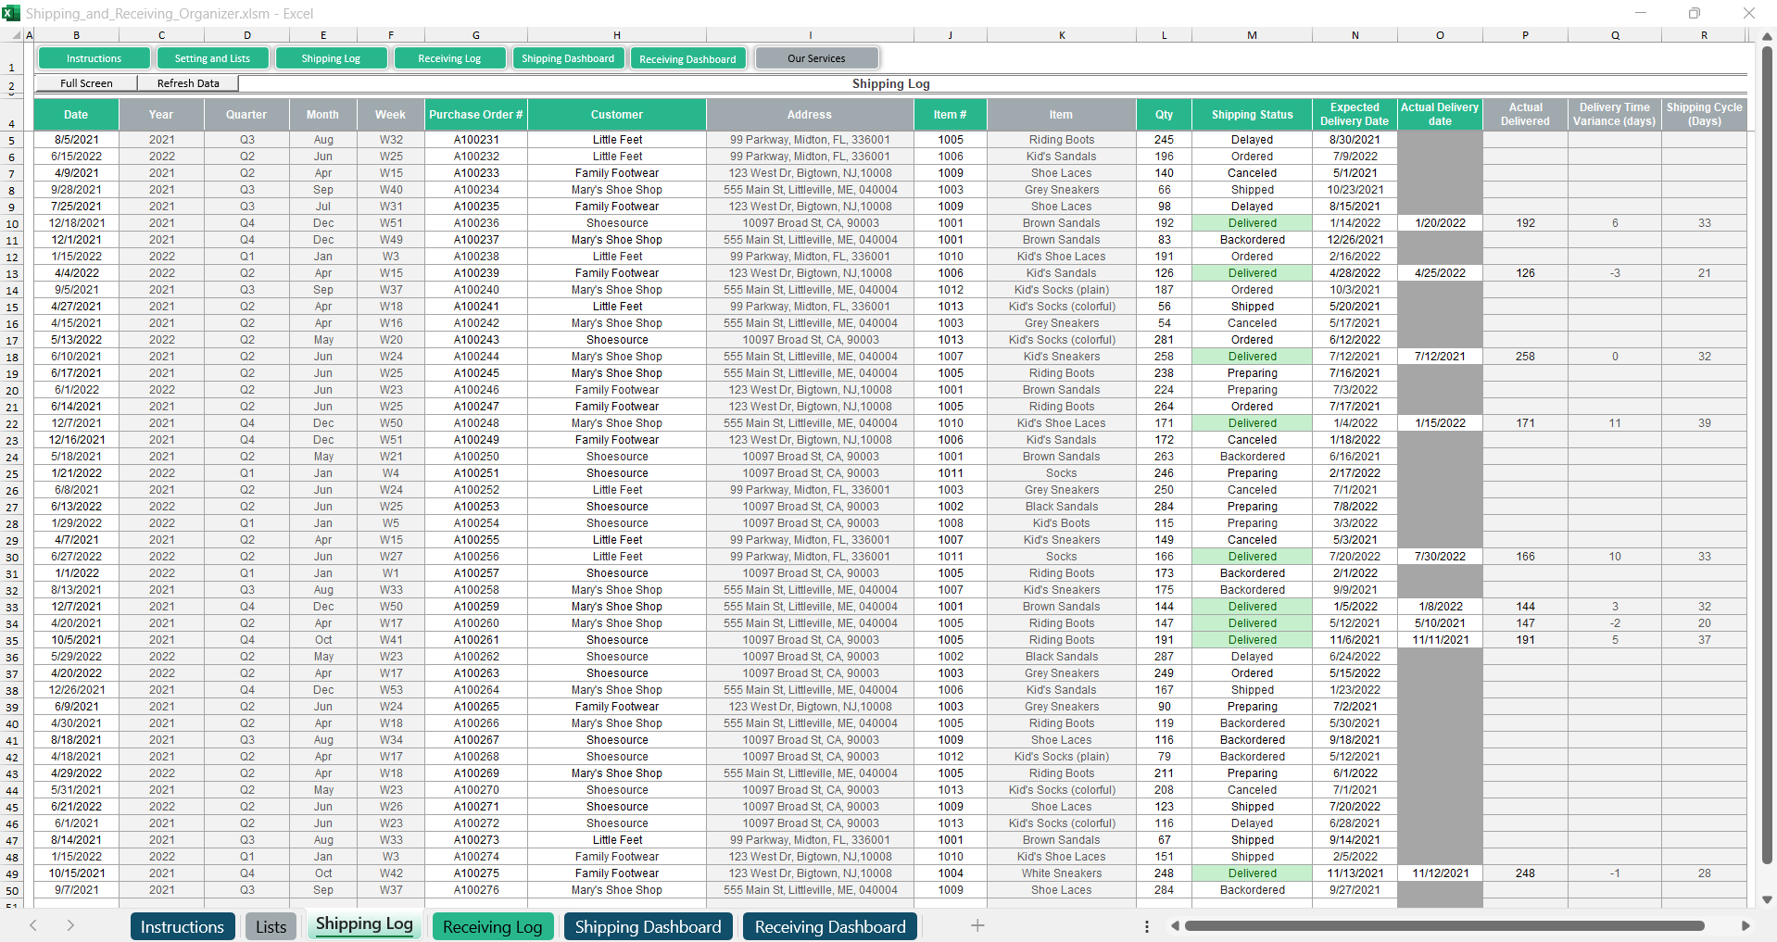
Task: Click the green Receiving Dashboard navigation button
Action: tap(687, 59)
